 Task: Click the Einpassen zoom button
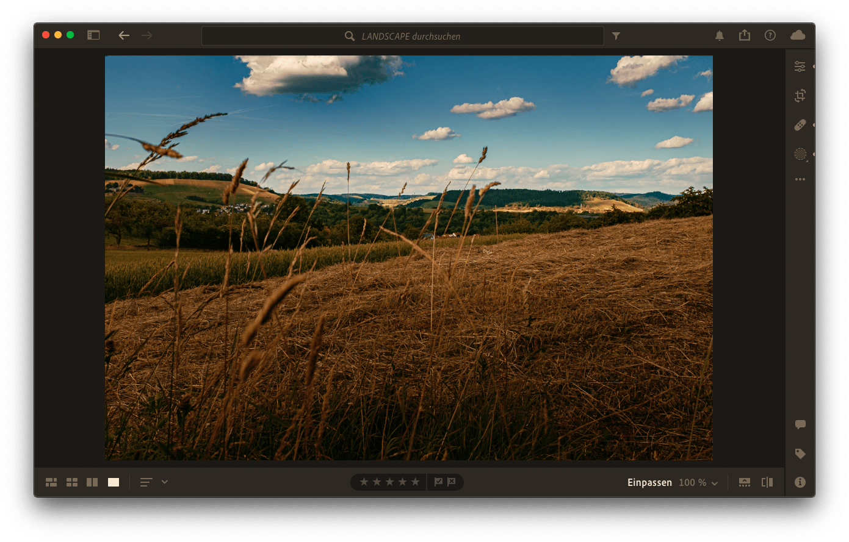pos(649,482)
